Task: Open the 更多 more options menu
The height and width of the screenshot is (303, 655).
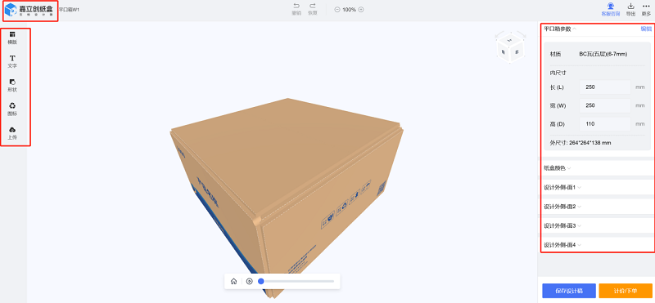Action: pyautogui.click(x=646, y=9)
